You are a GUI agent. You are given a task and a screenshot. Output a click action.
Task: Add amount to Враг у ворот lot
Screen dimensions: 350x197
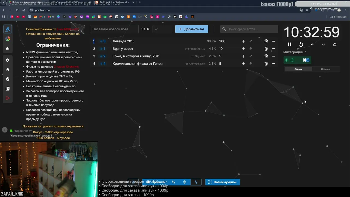coord(243,49)
